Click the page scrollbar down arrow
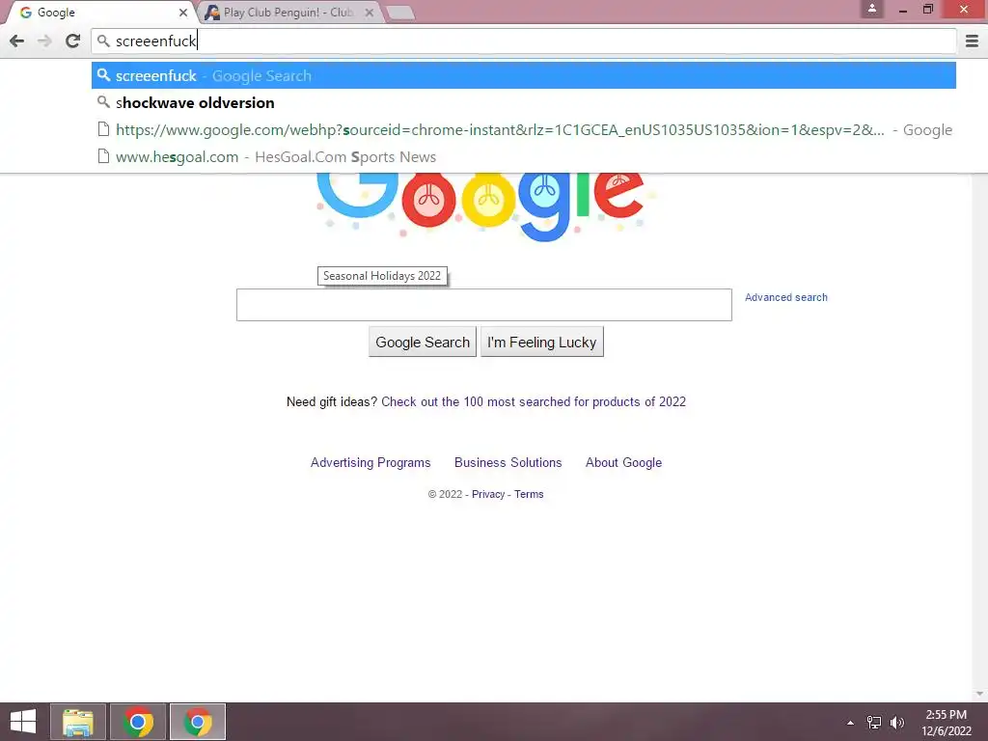988x741 pixels. pyautogui.click(x=979, y=694)
